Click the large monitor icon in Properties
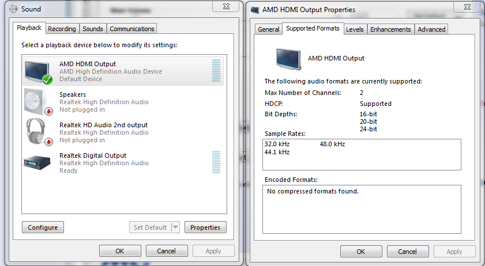 (288, 59)
